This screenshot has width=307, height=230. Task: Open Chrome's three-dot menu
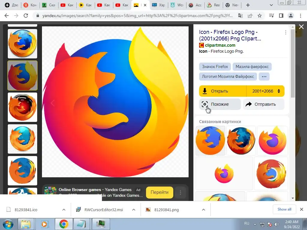pyautogui.click(x=300, y=16)
